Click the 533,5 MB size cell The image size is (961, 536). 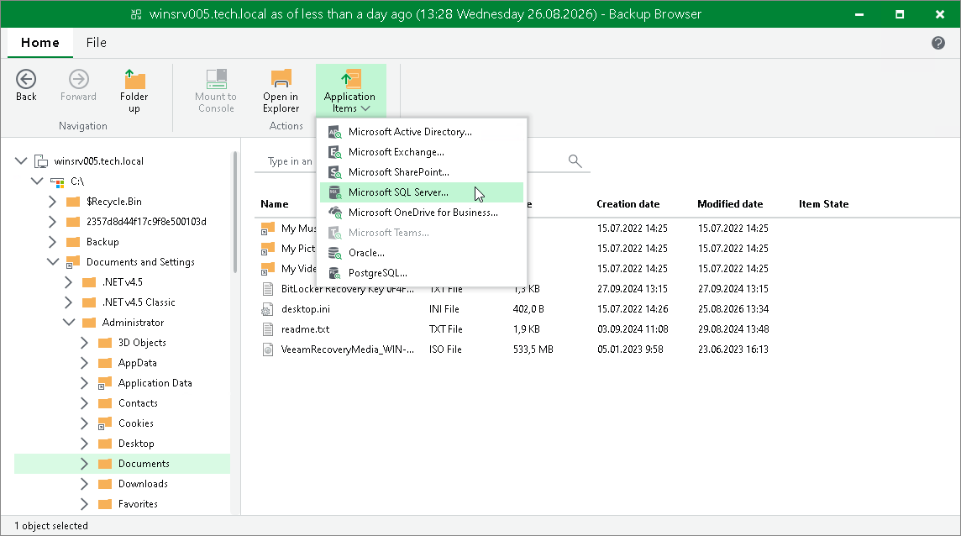pos(533,349)
